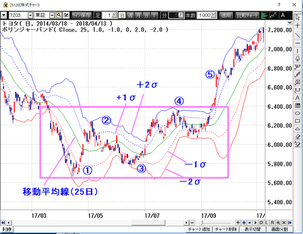Click the grid table tool icon
The width and height of the screenshot is (303, 234).
(x=297, y=106)
